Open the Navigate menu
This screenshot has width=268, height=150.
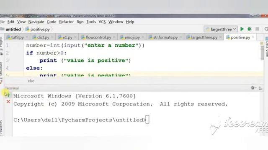tap(36, 22)
